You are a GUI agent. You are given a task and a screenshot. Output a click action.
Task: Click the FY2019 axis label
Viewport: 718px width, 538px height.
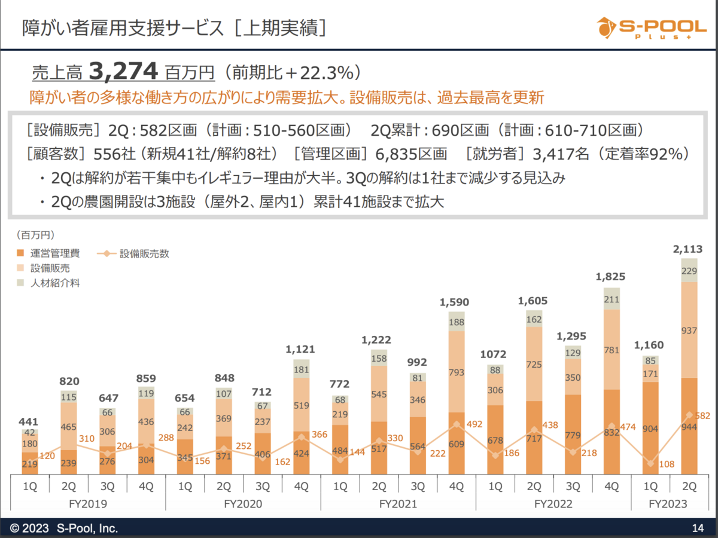point(88,503)
